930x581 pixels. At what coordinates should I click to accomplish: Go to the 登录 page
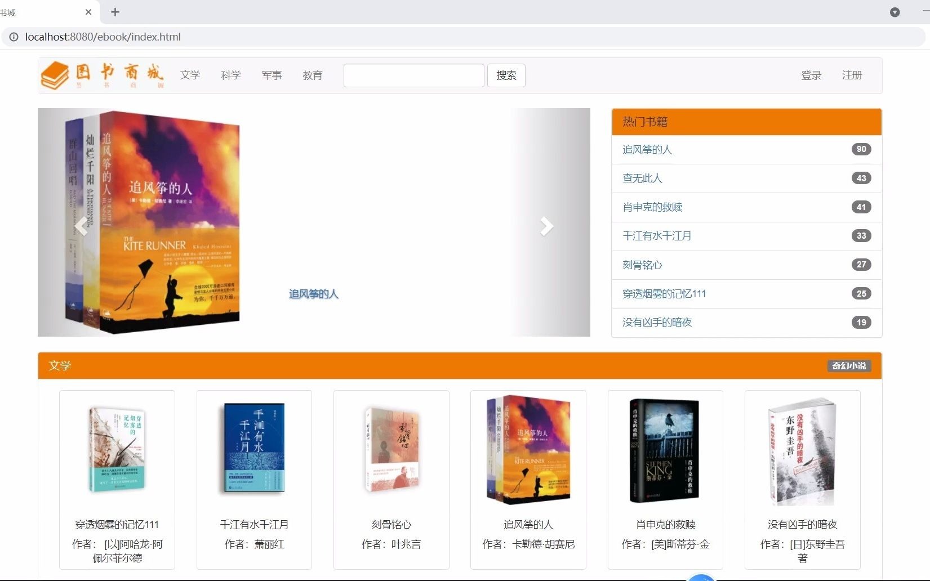tap(811, 75)
